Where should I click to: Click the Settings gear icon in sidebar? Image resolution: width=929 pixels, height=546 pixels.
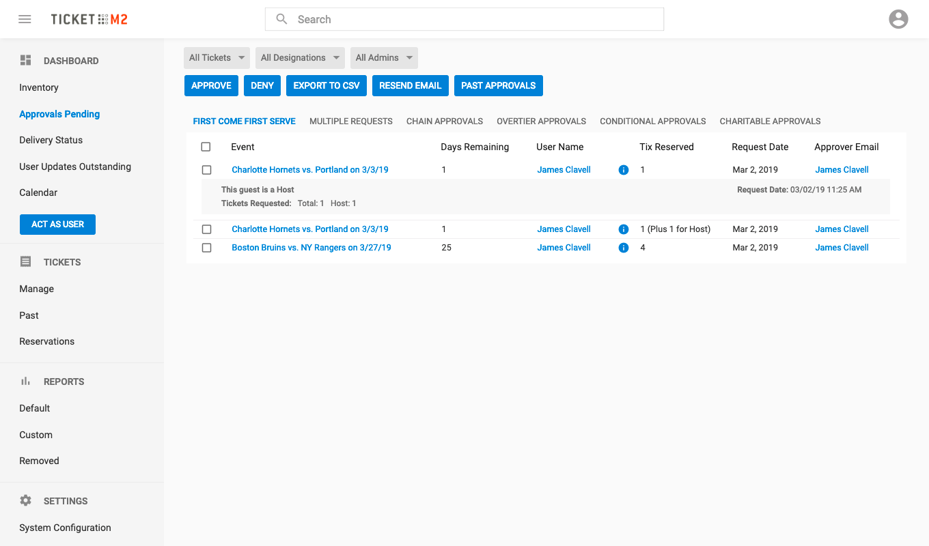[26, 500]
